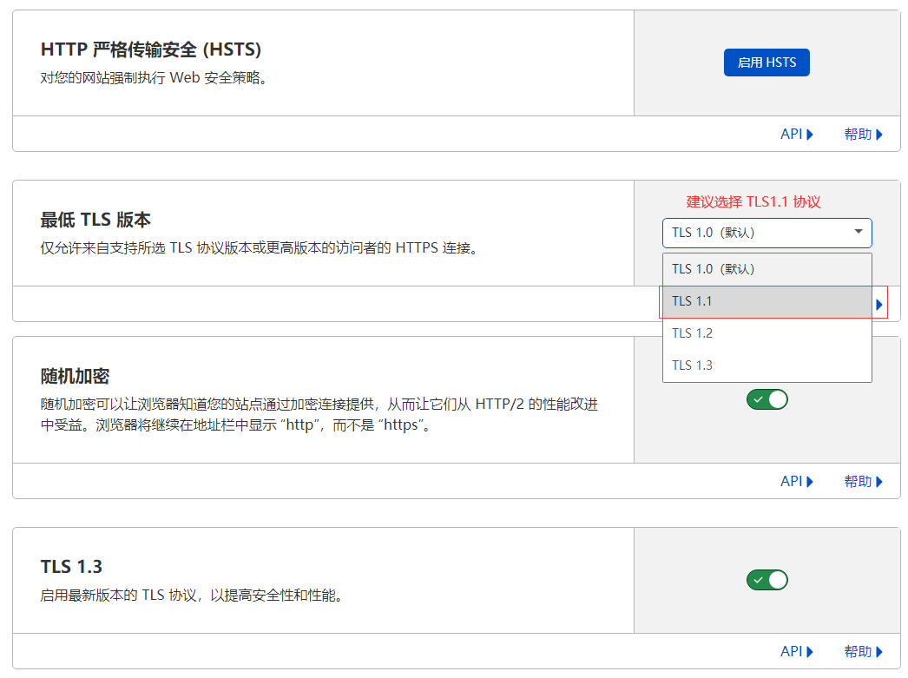
Task: Open the 帮助 link in 随机加密 card
Action: (x=863, y=481)
